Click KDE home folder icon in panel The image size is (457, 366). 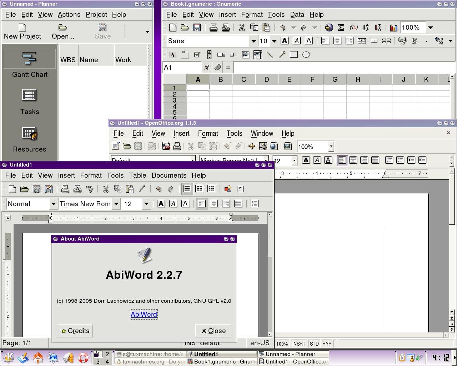pos(38,358)
